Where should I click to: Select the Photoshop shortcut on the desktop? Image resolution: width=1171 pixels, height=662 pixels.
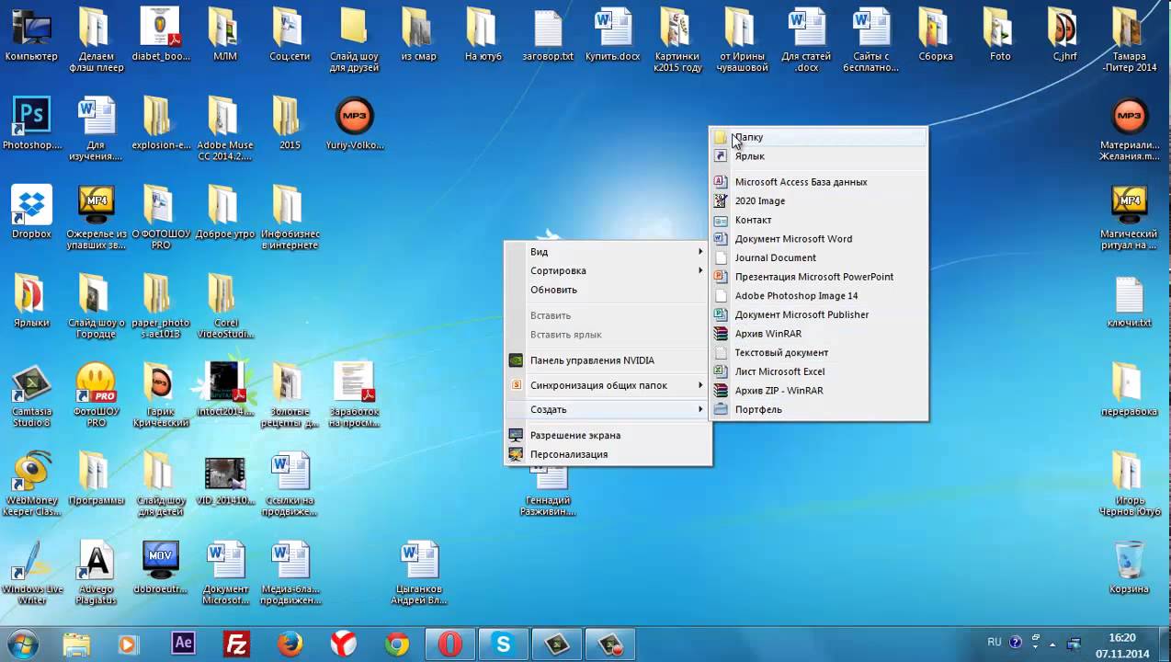[31, 124]
